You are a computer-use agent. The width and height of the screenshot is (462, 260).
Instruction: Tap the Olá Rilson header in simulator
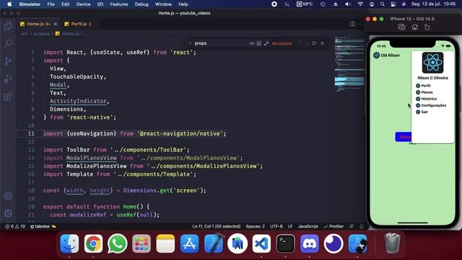(x=387, y=55)
